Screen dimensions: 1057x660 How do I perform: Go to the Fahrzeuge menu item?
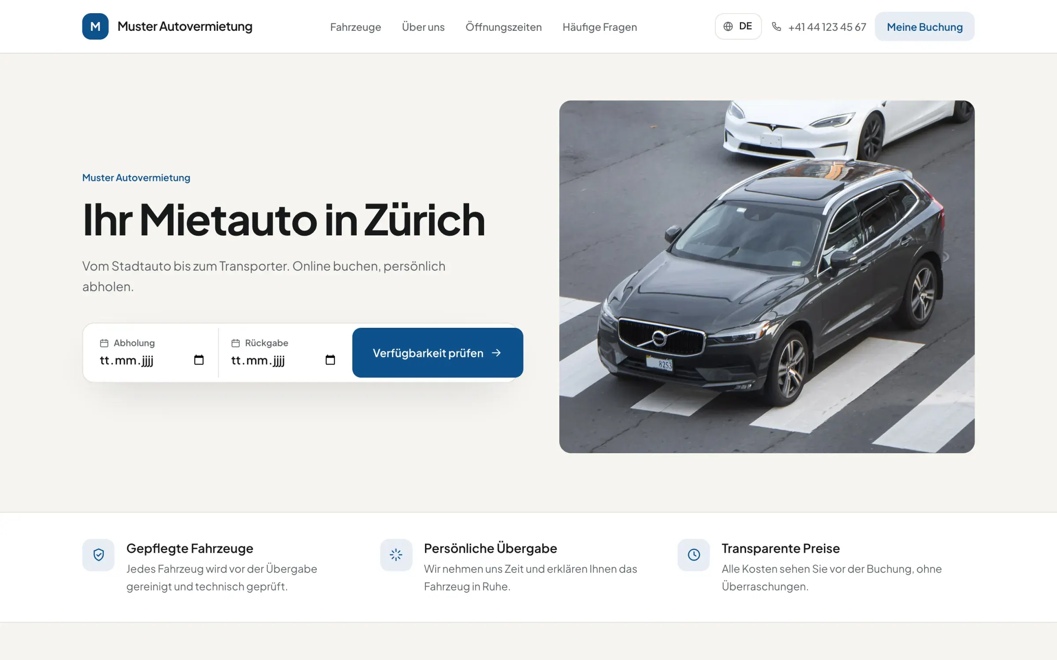click(x=355, y=27)
